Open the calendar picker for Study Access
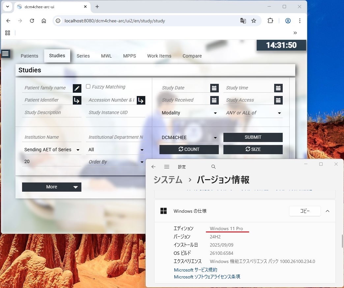The image size is (344, 288). pos(278,100)
